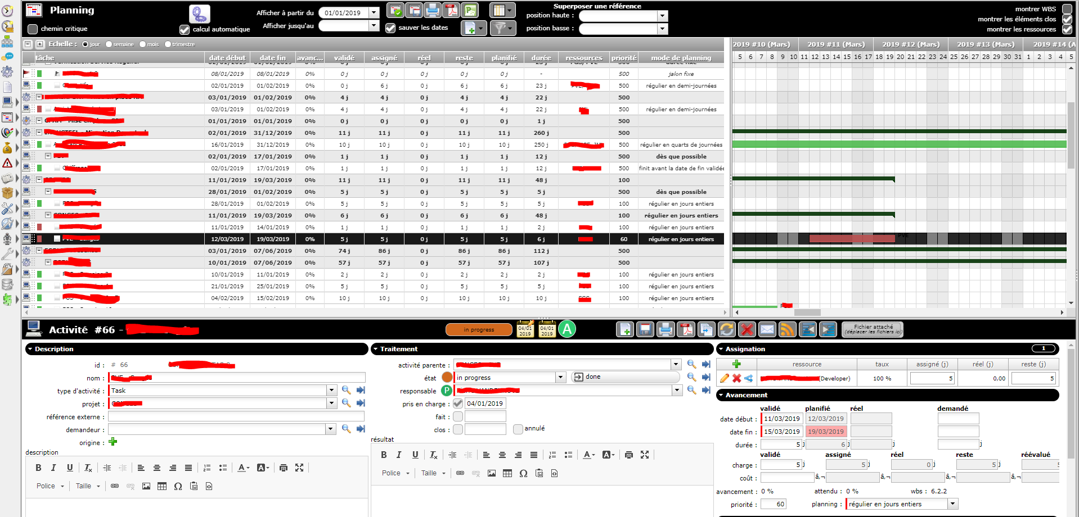The width and height of the screenshot is (1079, 517).
Task: Click the ressources column header
Action: 583,58
